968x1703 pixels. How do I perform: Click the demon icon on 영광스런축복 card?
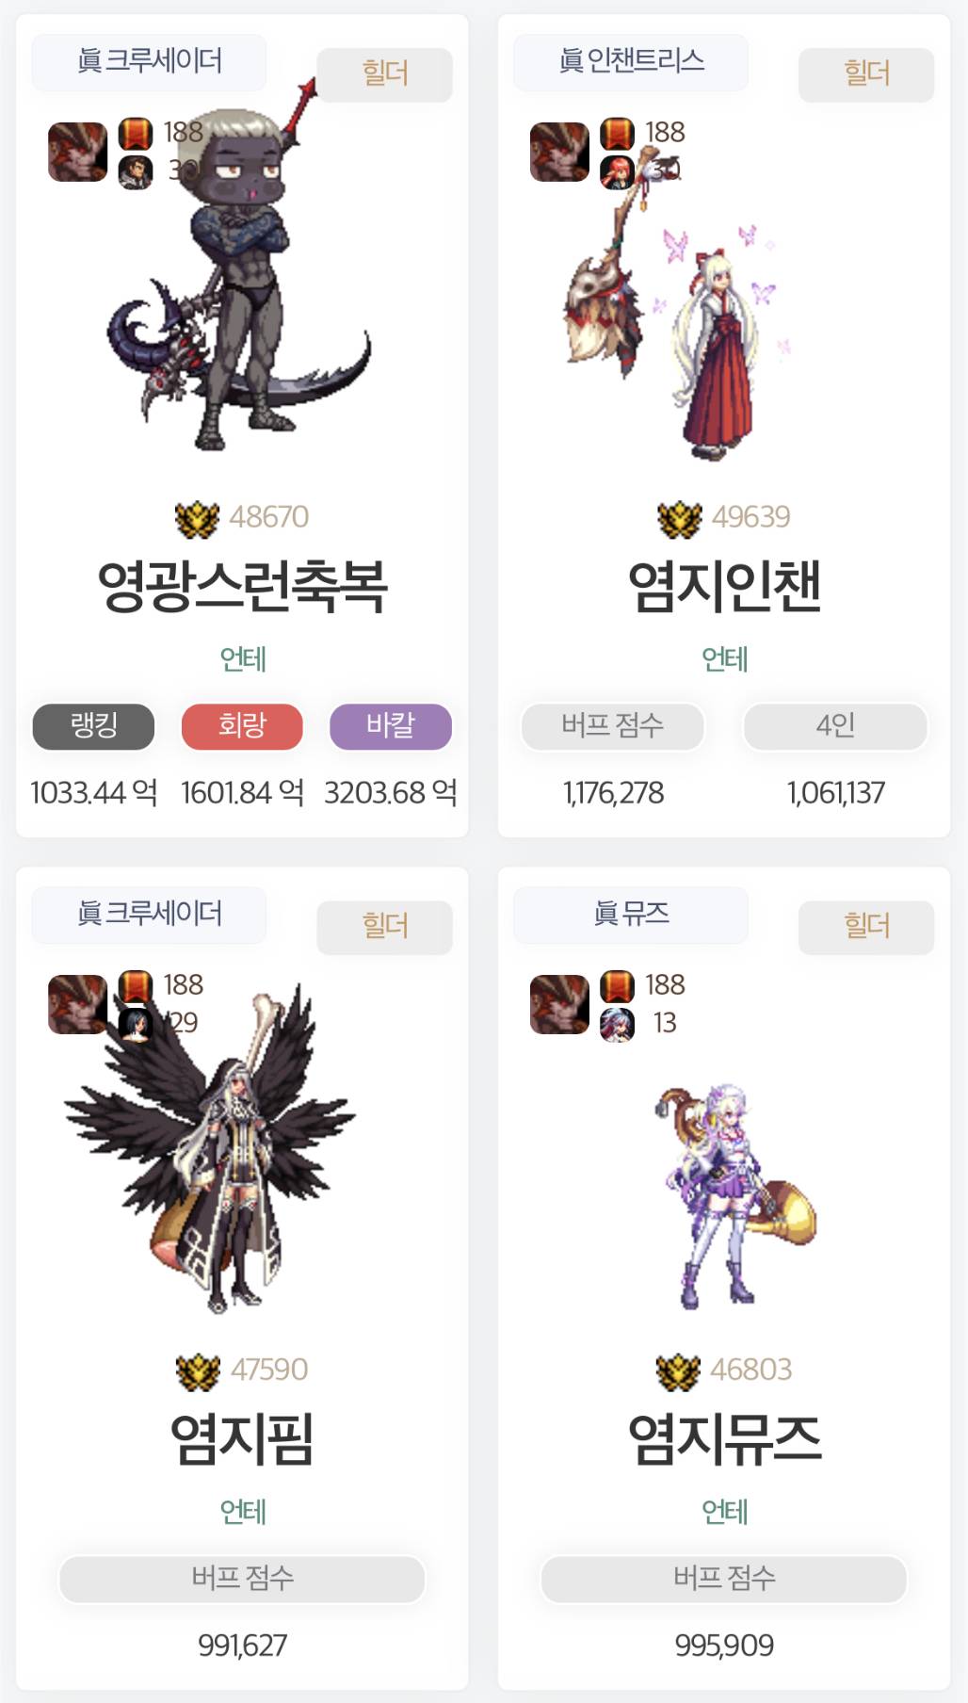tap(78, 152)
